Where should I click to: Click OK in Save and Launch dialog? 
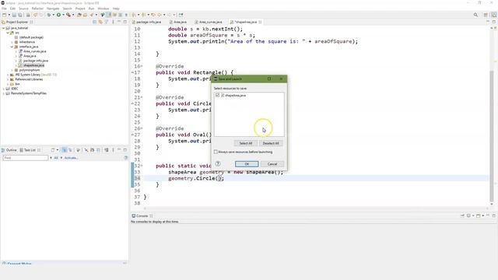coord(247,164)
